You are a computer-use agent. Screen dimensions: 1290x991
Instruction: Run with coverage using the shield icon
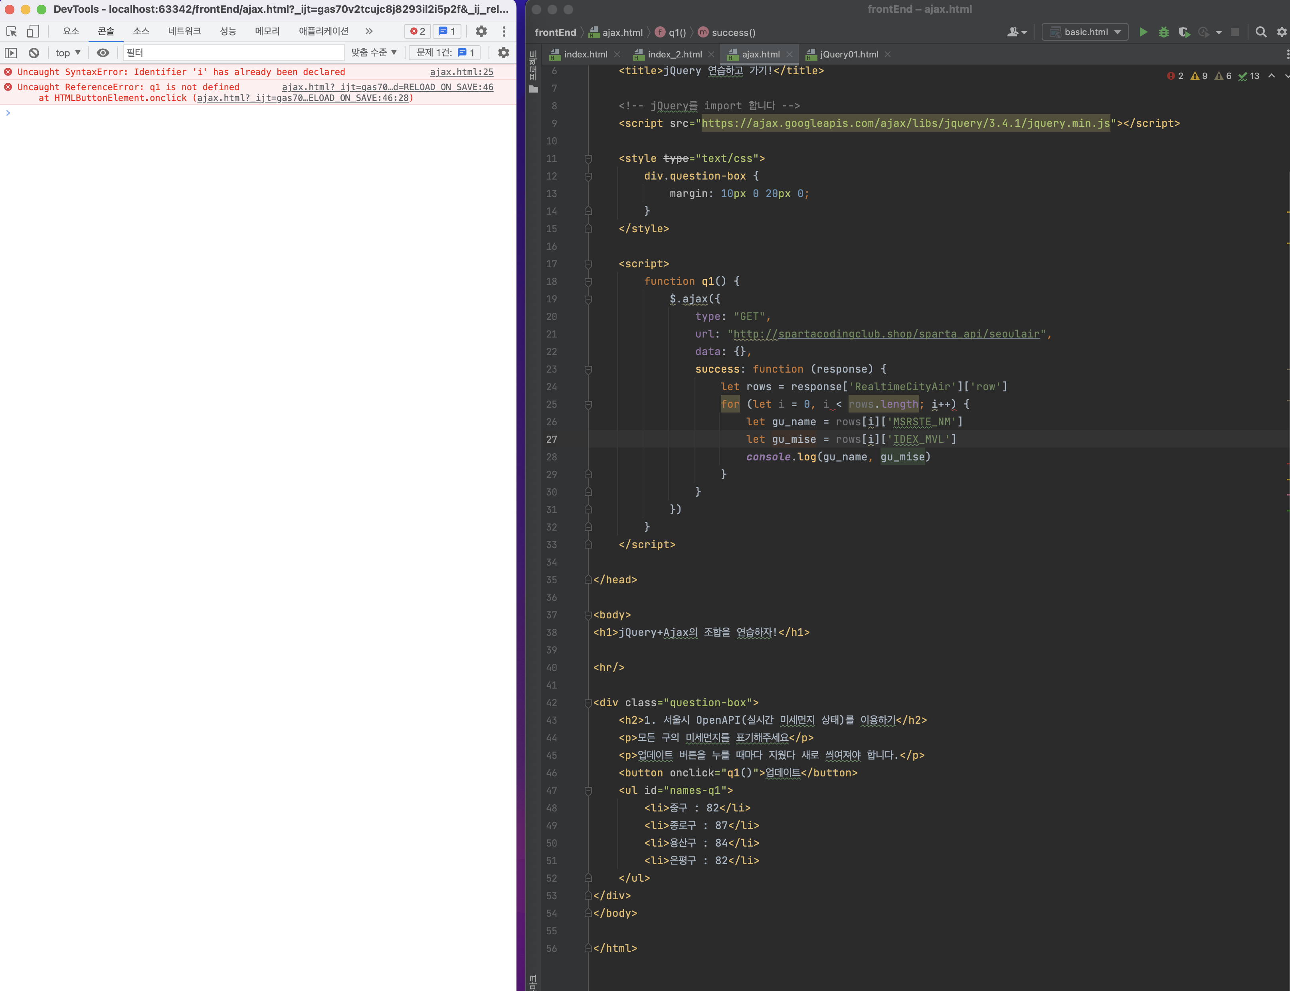click(1184, 32)
